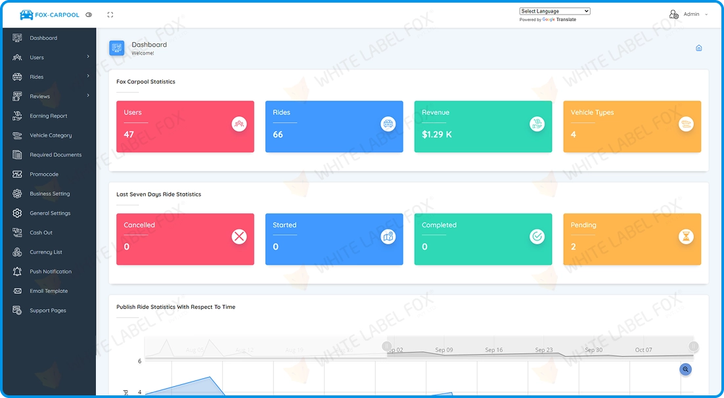Click the Revenue value $1.29 K

[x=437, y=135]
